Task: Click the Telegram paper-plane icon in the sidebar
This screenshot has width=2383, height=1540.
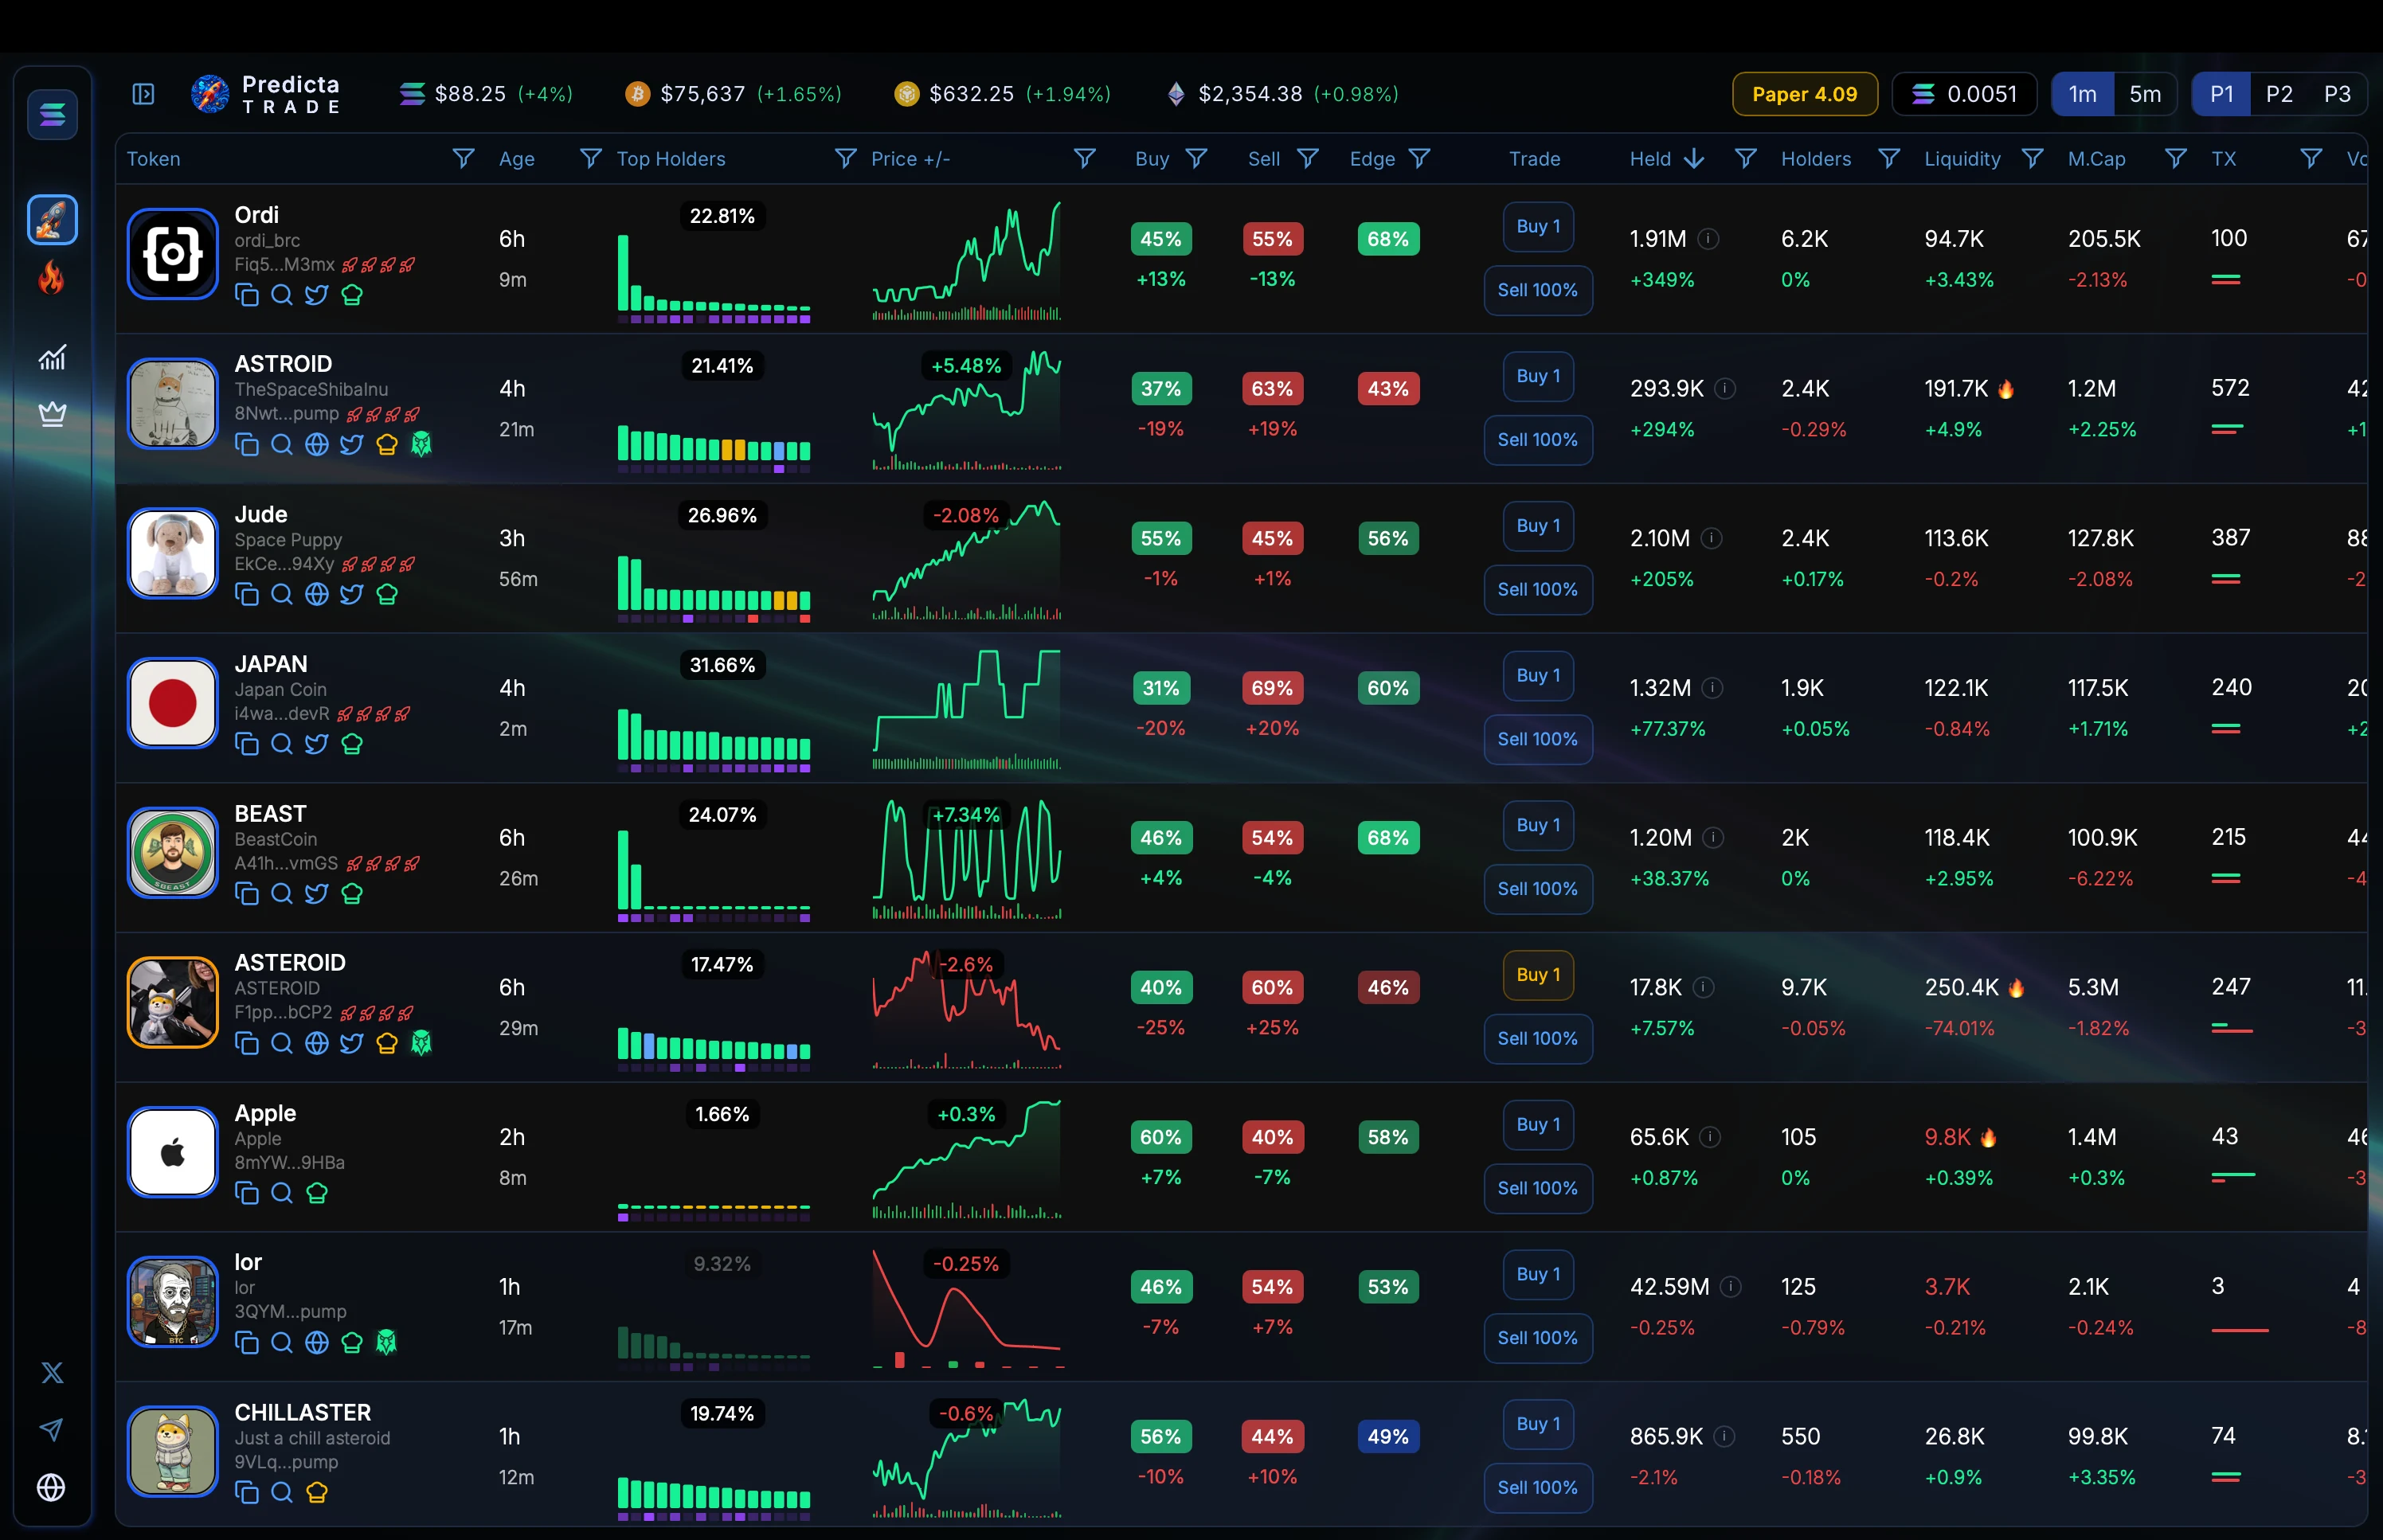Action: coord(52,1429)
